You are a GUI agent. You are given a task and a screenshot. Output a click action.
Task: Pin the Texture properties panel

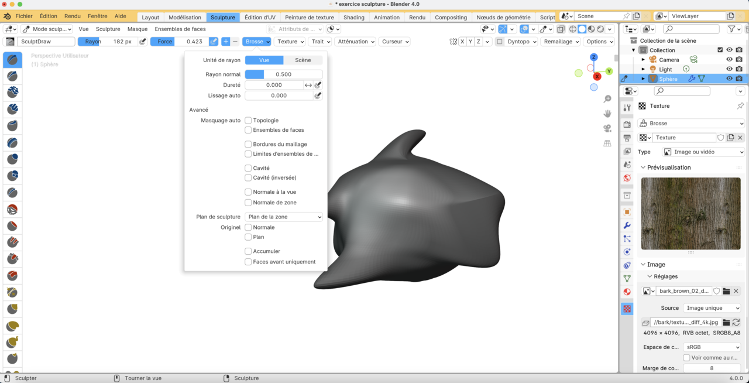(x=740, y=106)
